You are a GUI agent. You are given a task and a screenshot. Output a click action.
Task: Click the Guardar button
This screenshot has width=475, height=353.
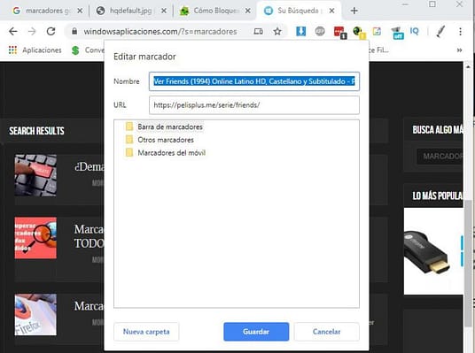click(256, 332)
